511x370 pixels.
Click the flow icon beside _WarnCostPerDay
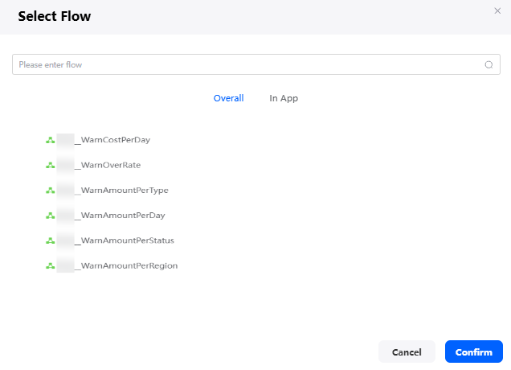50,140
